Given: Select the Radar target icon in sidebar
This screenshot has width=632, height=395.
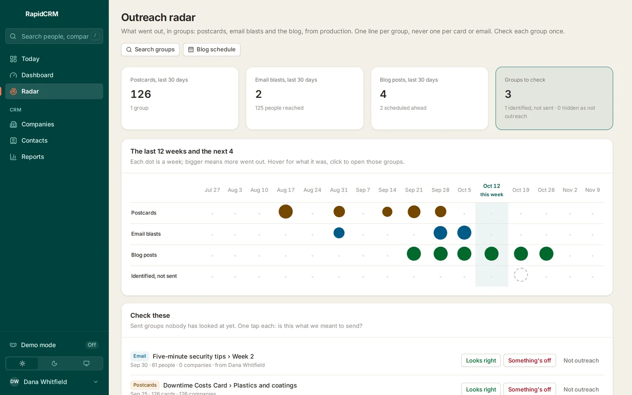Looking at the screenshot, I should pyautogui.click(x=14, y=91).
